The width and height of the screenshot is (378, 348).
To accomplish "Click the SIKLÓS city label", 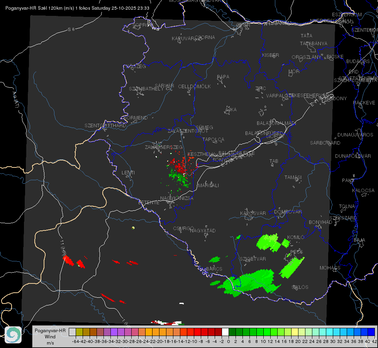I will pos(300,287).
